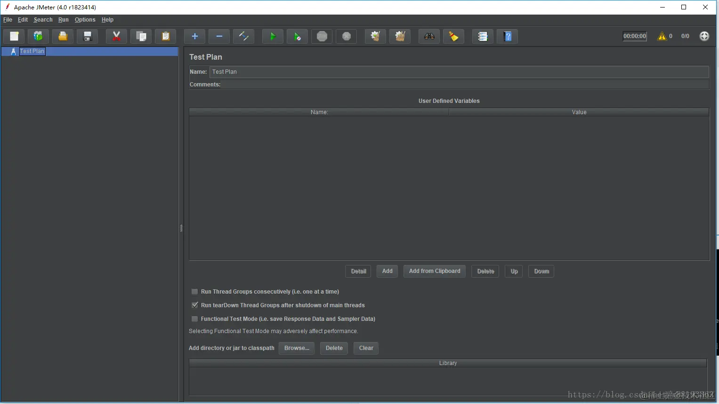Click the Toggle enable/disable icon
The height and width of the screenshot is (404, 719).
pyautogui.click(x=243, y=36)
